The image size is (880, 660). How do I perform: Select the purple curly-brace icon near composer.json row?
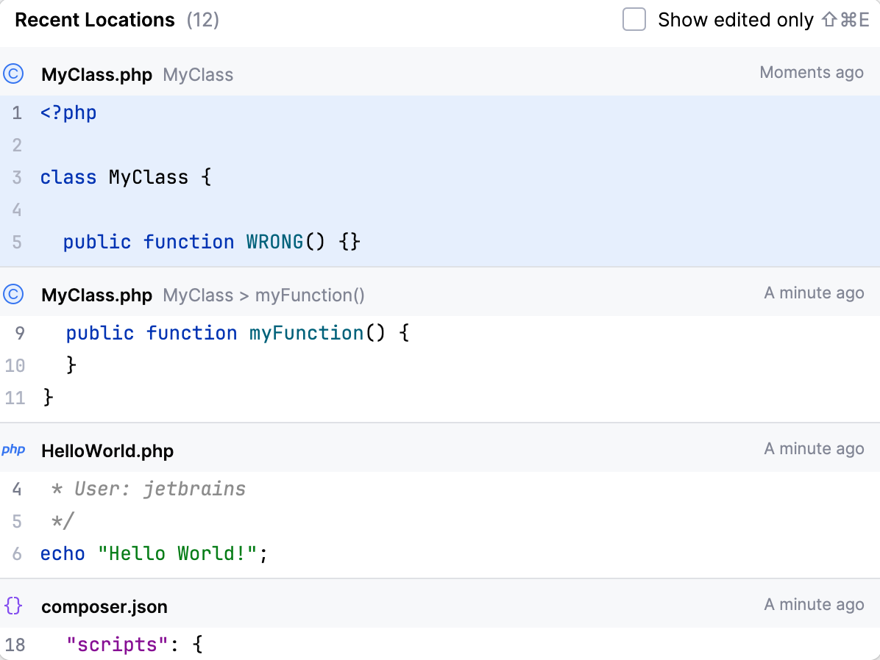tap(13, 606)
